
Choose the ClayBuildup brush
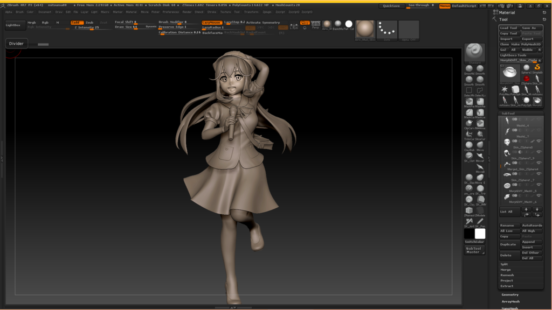pyautogui.click(x=469, y=145)
